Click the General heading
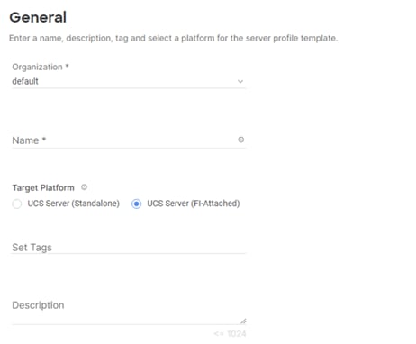This screenshot has height=344, width=416. click(x=38, y=17)
